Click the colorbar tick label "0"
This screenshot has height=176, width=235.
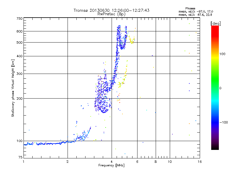pos(220,88)
